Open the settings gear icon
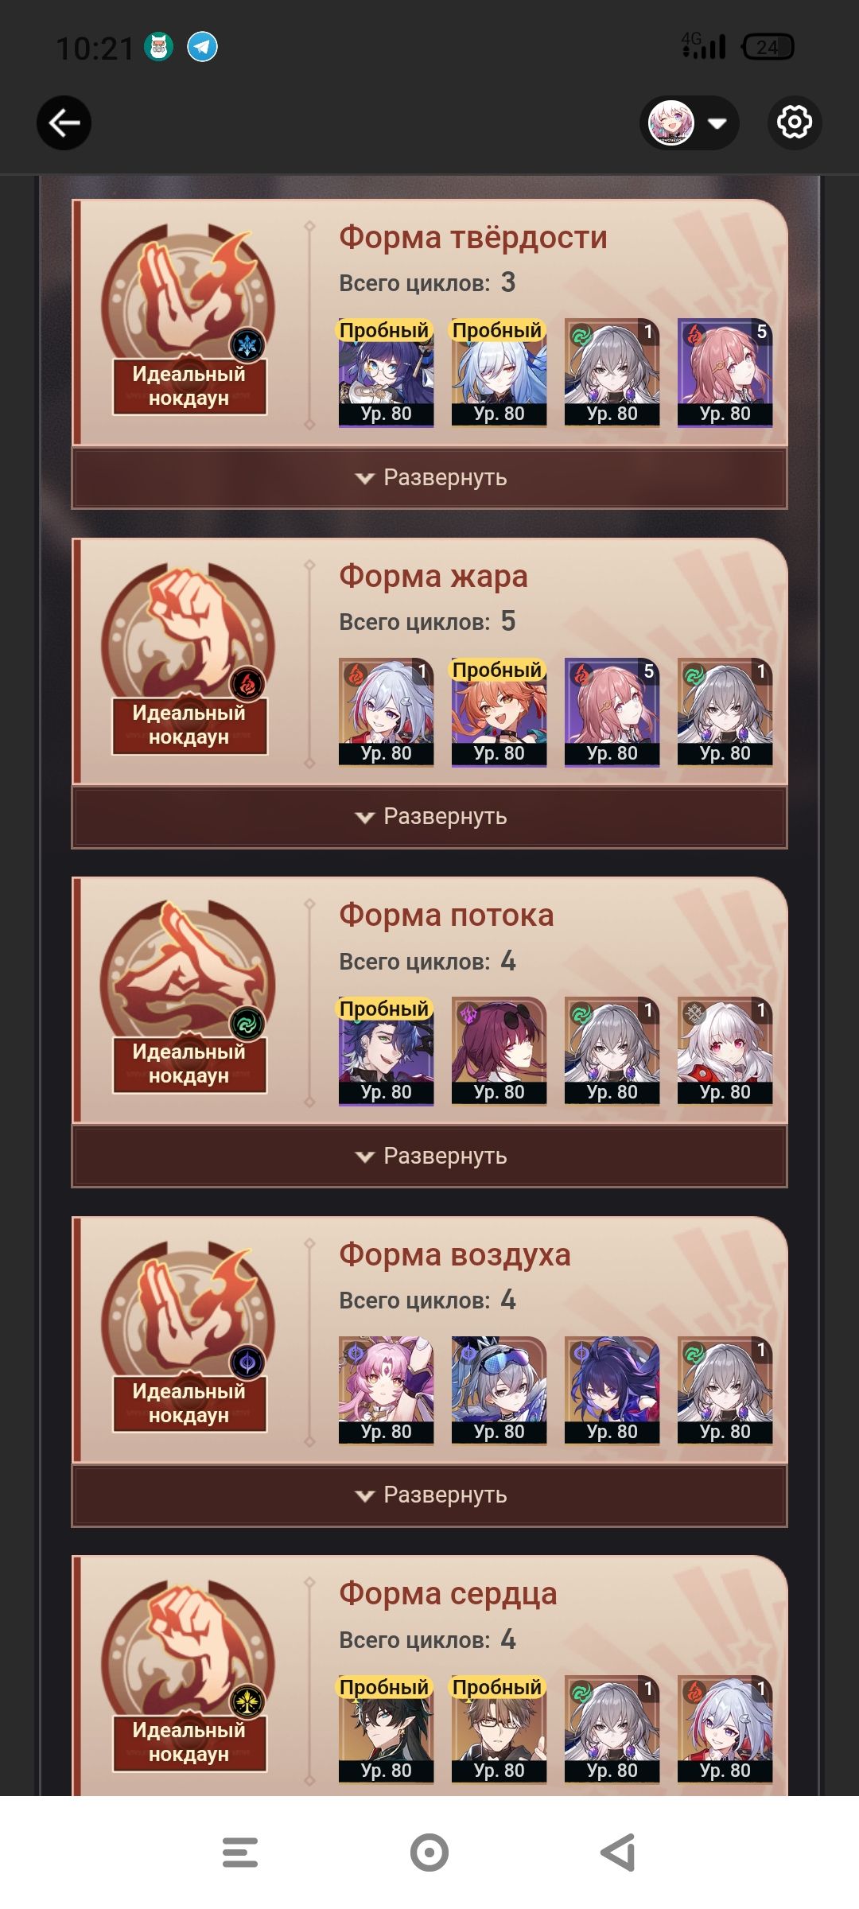859x1909 pixels. point(794,122)
